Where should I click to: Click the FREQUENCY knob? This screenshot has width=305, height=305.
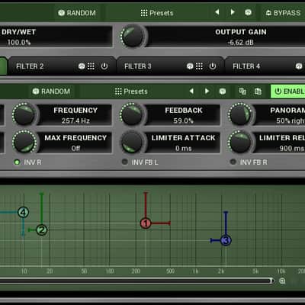(24, 114)
